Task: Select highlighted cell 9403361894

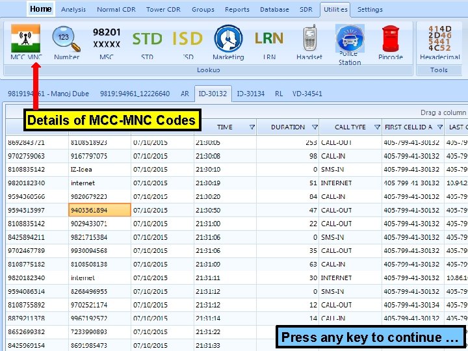Action: [x=99, y=210]
